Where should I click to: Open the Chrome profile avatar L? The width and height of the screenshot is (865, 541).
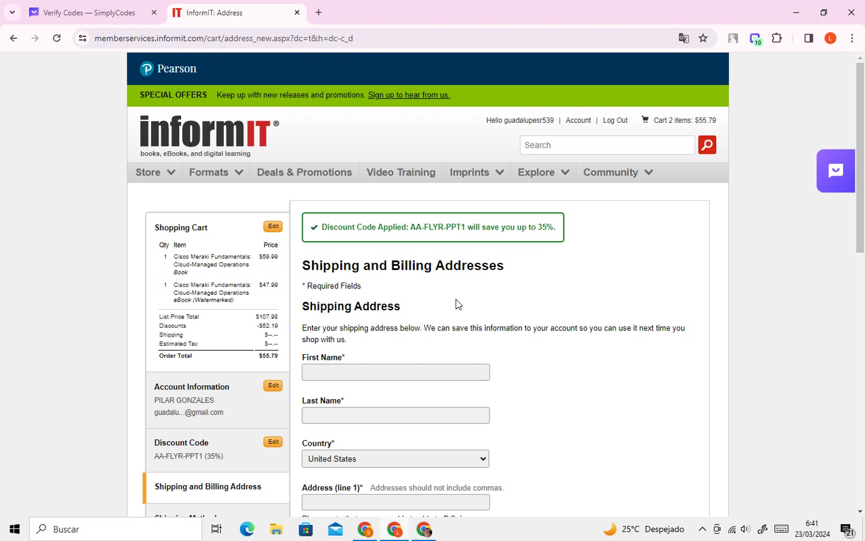tap(830, 38)
